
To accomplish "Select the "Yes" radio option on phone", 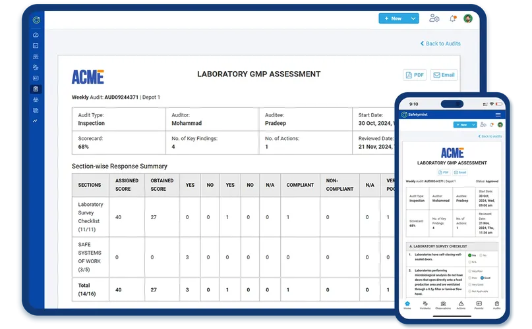I will pyautogui.click(x=469, y=255).
